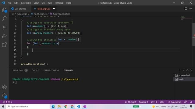Open the Help menu
The width and height of the screenshot is (195, 109).
[x=69, y=3]
